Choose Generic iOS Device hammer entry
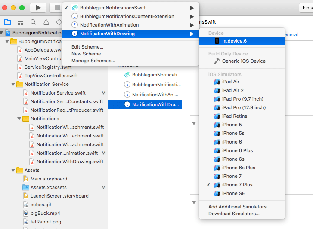 coord(243,61)
